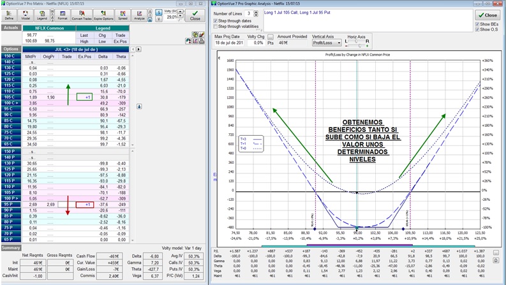Click the Max Proj Date field
The width and height of the screenshot is (506, 285).
tap(228, 43)
